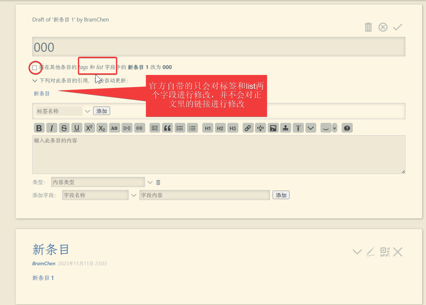Insert transclusion with {{*}} button
This screenshot has width=426, height=305.
click(x=139, y=128)
